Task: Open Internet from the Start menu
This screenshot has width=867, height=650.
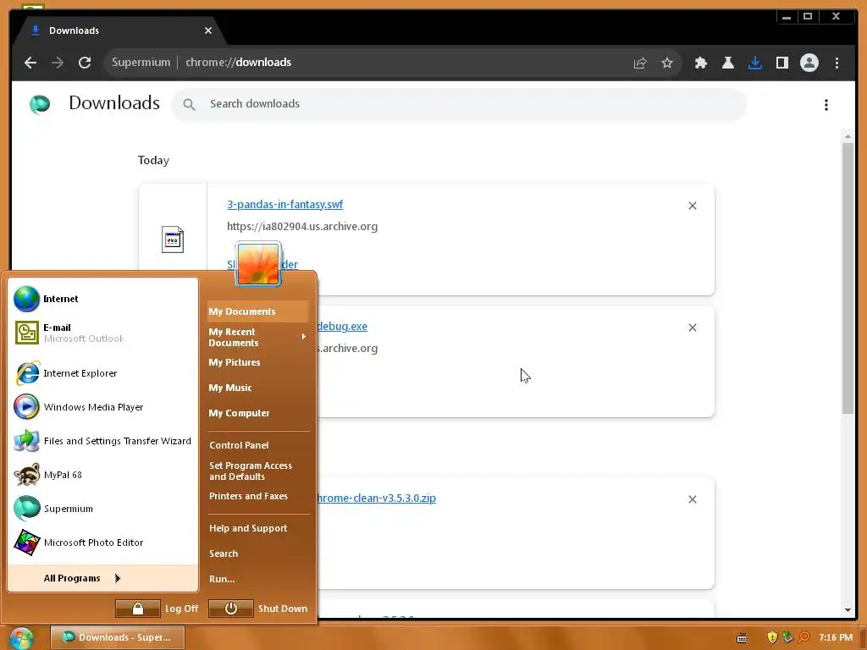Action: (x=102, y=299)
